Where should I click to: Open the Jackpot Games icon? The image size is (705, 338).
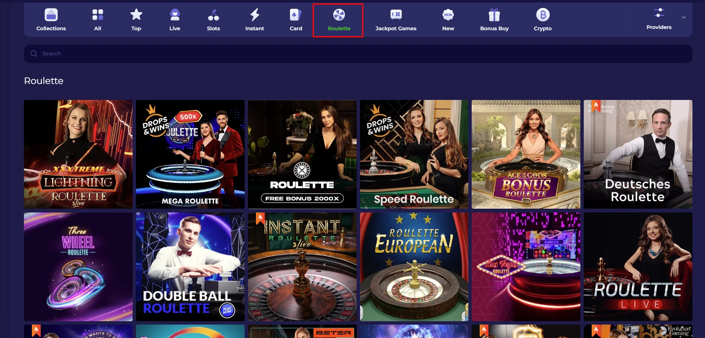click(x=396, y=15)
